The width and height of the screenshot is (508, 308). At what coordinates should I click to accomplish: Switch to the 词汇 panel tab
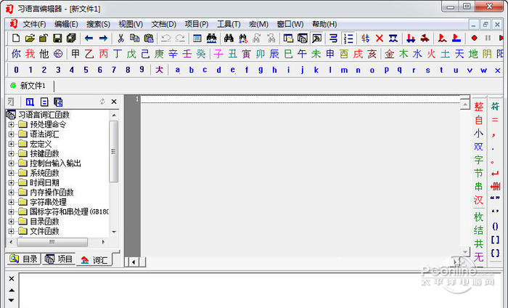point(94,259)
